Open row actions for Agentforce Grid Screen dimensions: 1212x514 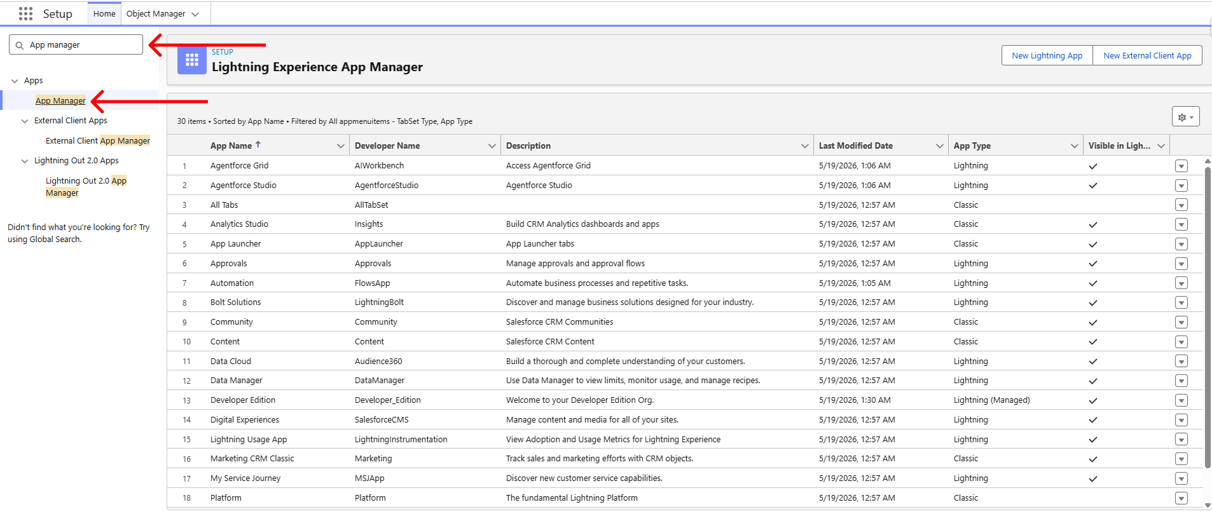pyautogui.click(x=1181, y=166)
